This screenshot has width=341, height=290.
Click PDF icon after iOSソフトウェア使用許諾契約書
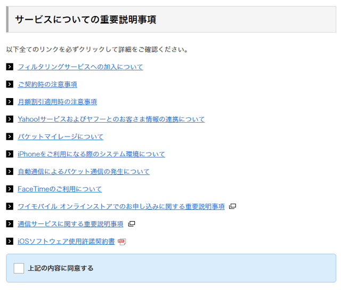point(122,241)
